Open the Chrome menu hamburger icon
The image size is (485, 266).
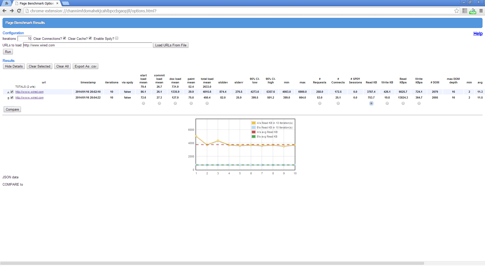click(x=481, y=11)
